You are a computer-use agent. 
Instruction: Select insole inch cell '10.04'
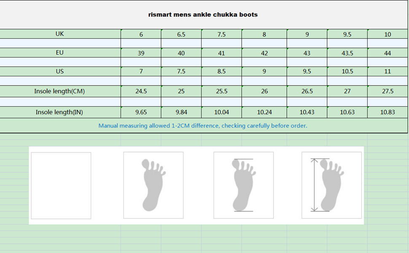coord(221,112)
